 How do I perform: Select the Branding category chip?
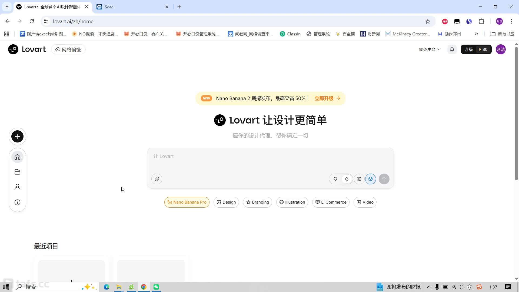pyautogui.click(x=258, y=202)
